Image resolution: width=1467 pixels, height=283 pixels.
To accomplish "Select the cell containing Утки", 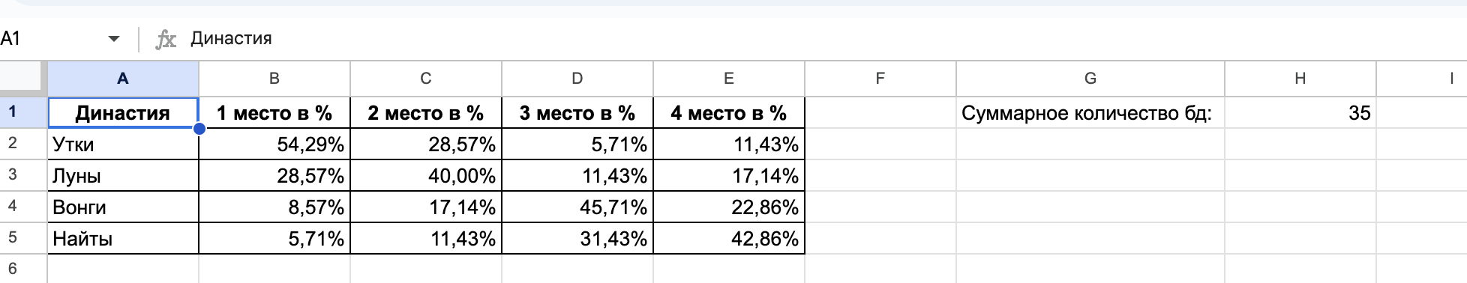I will (x=123, y=144).
